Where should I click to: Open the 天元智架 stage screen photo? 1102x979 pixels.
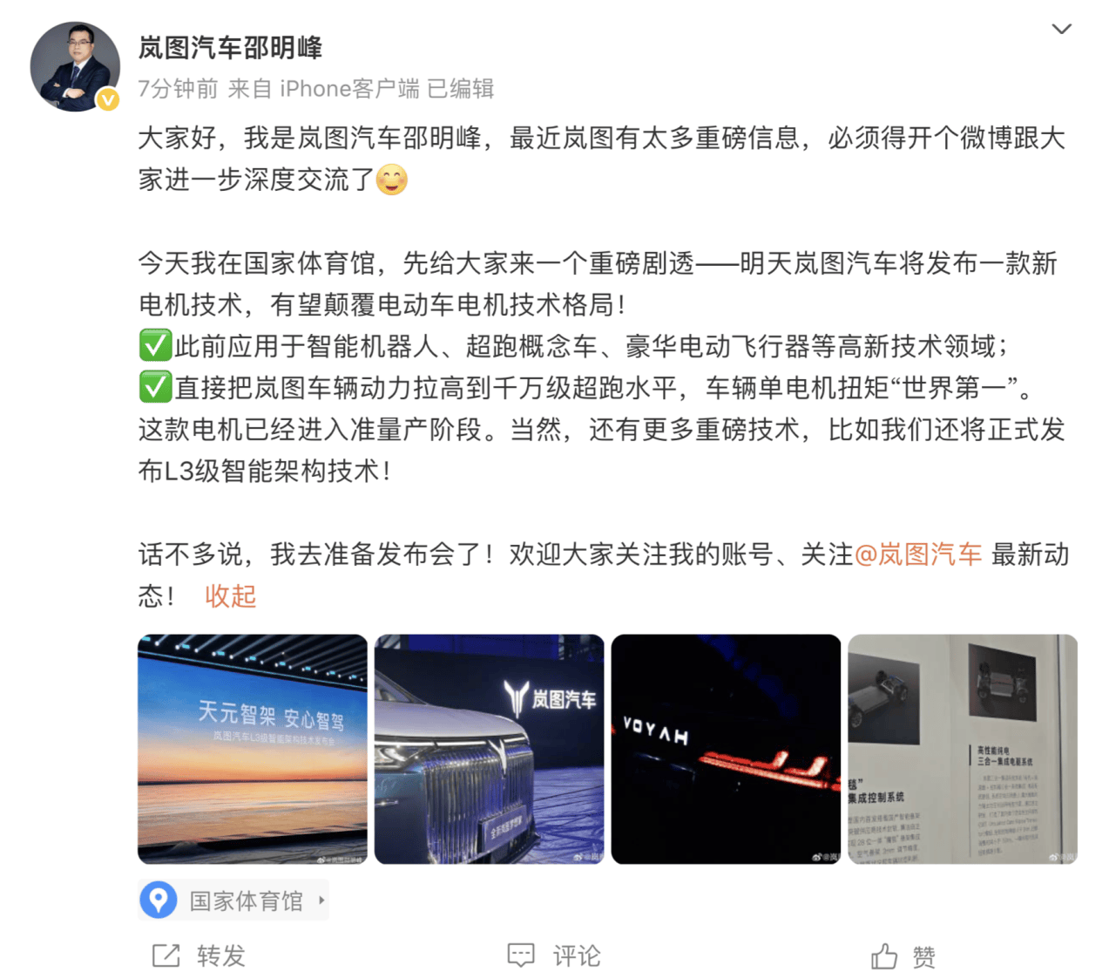pos(253,749)
